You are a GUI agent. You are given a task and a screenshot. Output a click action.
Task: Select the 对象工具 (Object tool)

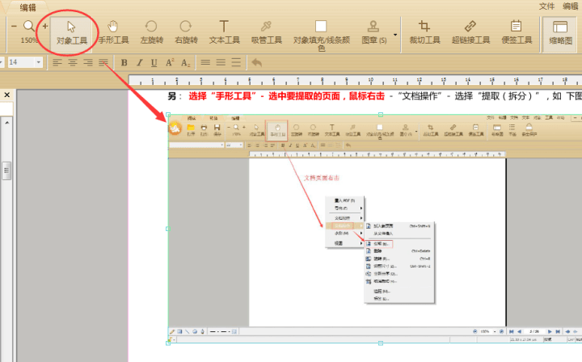(x=71, y=32)
